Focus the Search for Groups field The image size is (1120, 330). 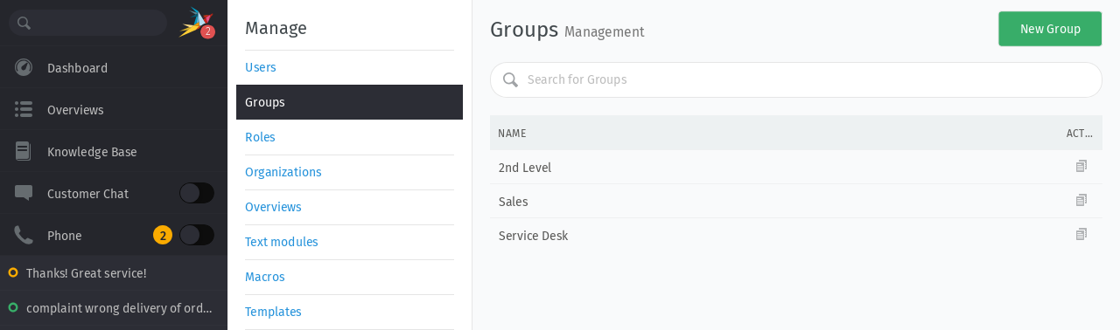(x=796, y=79)
